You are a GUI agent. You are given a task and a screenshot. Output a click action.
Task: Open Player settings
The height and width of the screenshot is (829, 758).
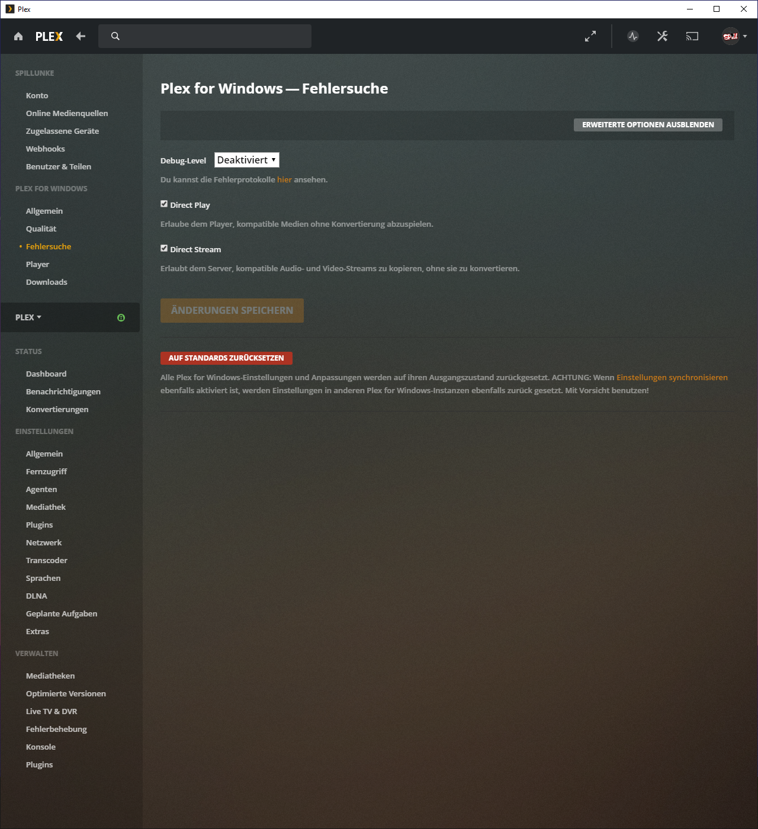pyautogui.click(x=37, y=264)
